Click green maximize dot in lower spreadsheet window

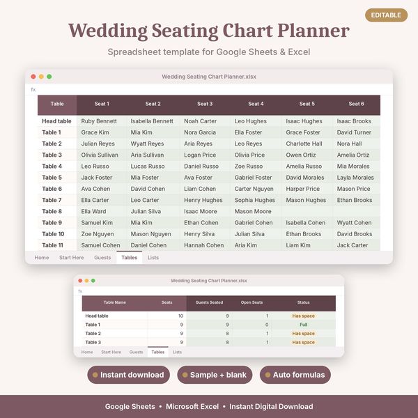pos(93,281)
